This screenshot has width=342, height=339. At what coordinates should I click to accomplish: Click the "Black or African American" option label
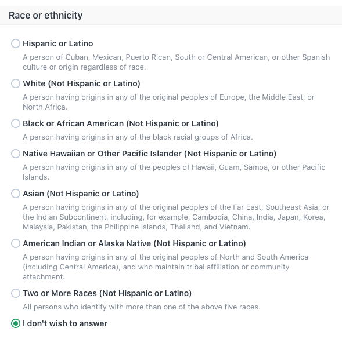(x=121, y=123)
